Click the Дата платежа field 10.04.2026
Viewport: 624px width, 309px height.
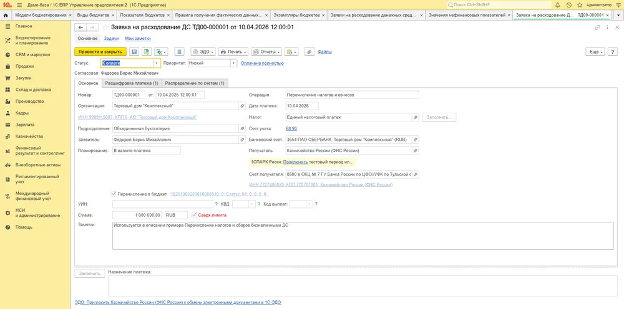pos(302,106)
